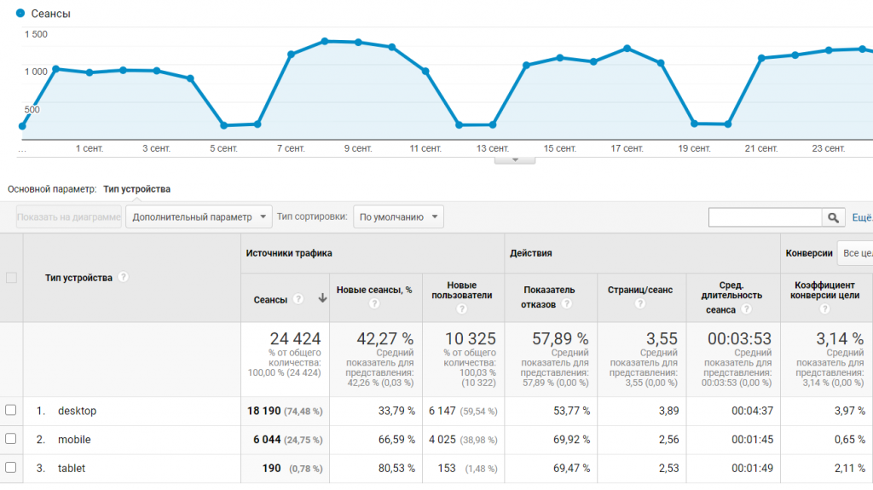873x490 pixels.
Task: Select the mobile row checkbox
Action: tap(11, 439)
